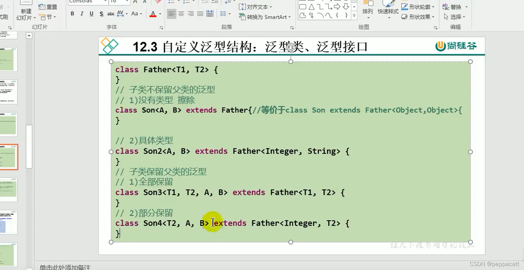This screenshot has width=524, height=270.
Task: Select the triangle shape
Action: click(x=312, y=7)
